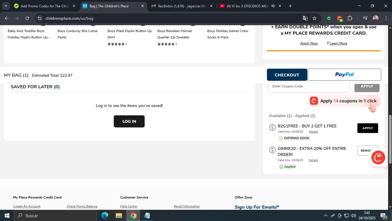Open Boys Reindeer Fairisle Quarter Zip Sweater
Screen dimensions: 392x221
click(174, 34)
